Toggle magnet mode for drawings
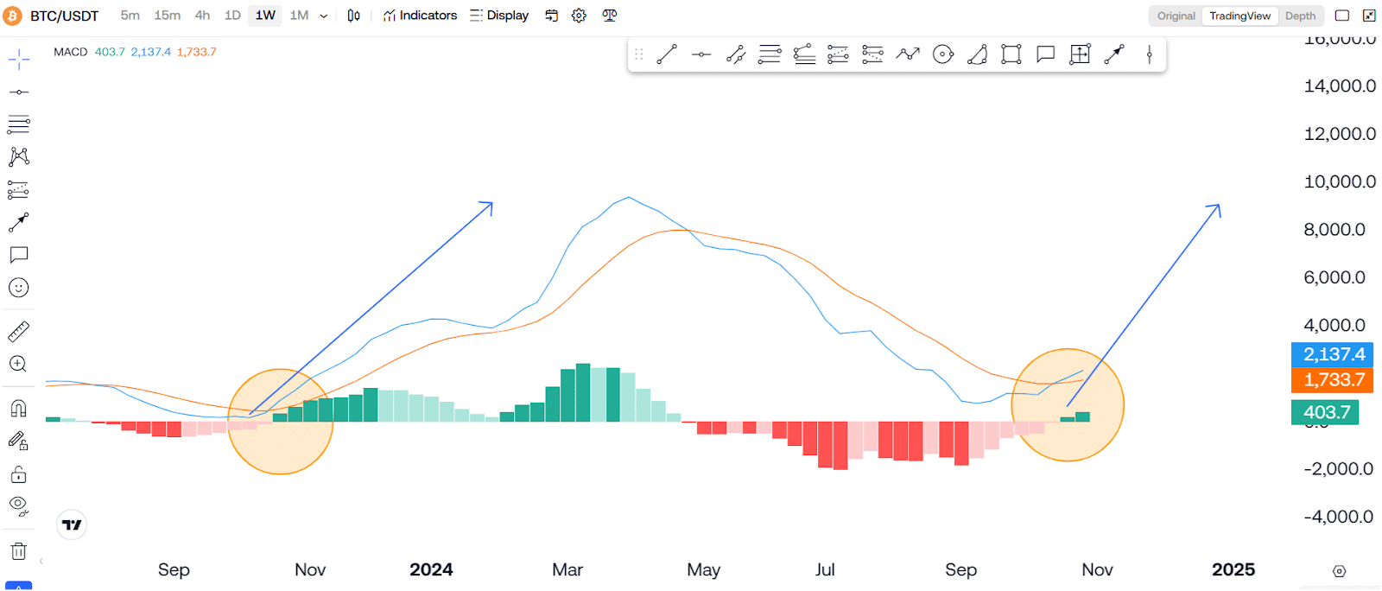 [x=19, y=409]
